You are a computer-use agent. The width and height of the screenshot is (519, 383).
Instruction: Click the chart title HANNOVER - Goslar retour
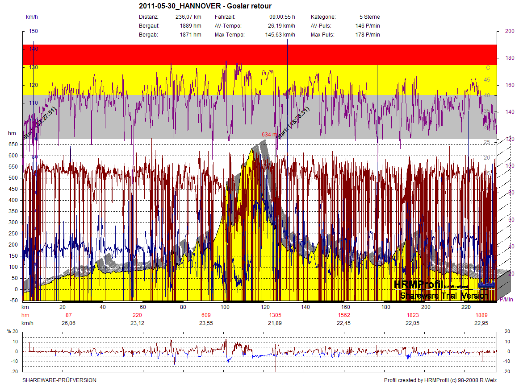pos(205,6)
